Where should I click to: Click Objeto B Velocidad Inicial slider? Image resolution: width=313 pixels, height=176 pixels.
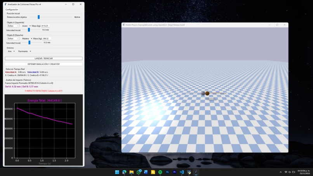32,43
